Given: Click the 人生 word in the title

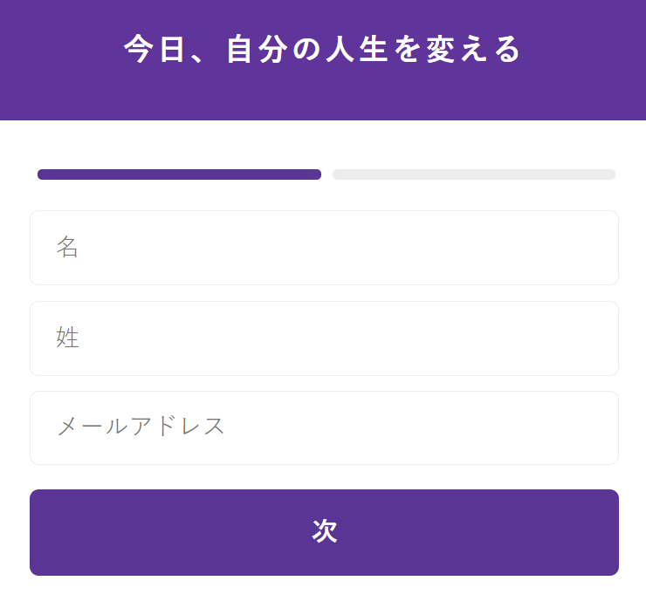Looking at the screenshot, I should [356, 49].
